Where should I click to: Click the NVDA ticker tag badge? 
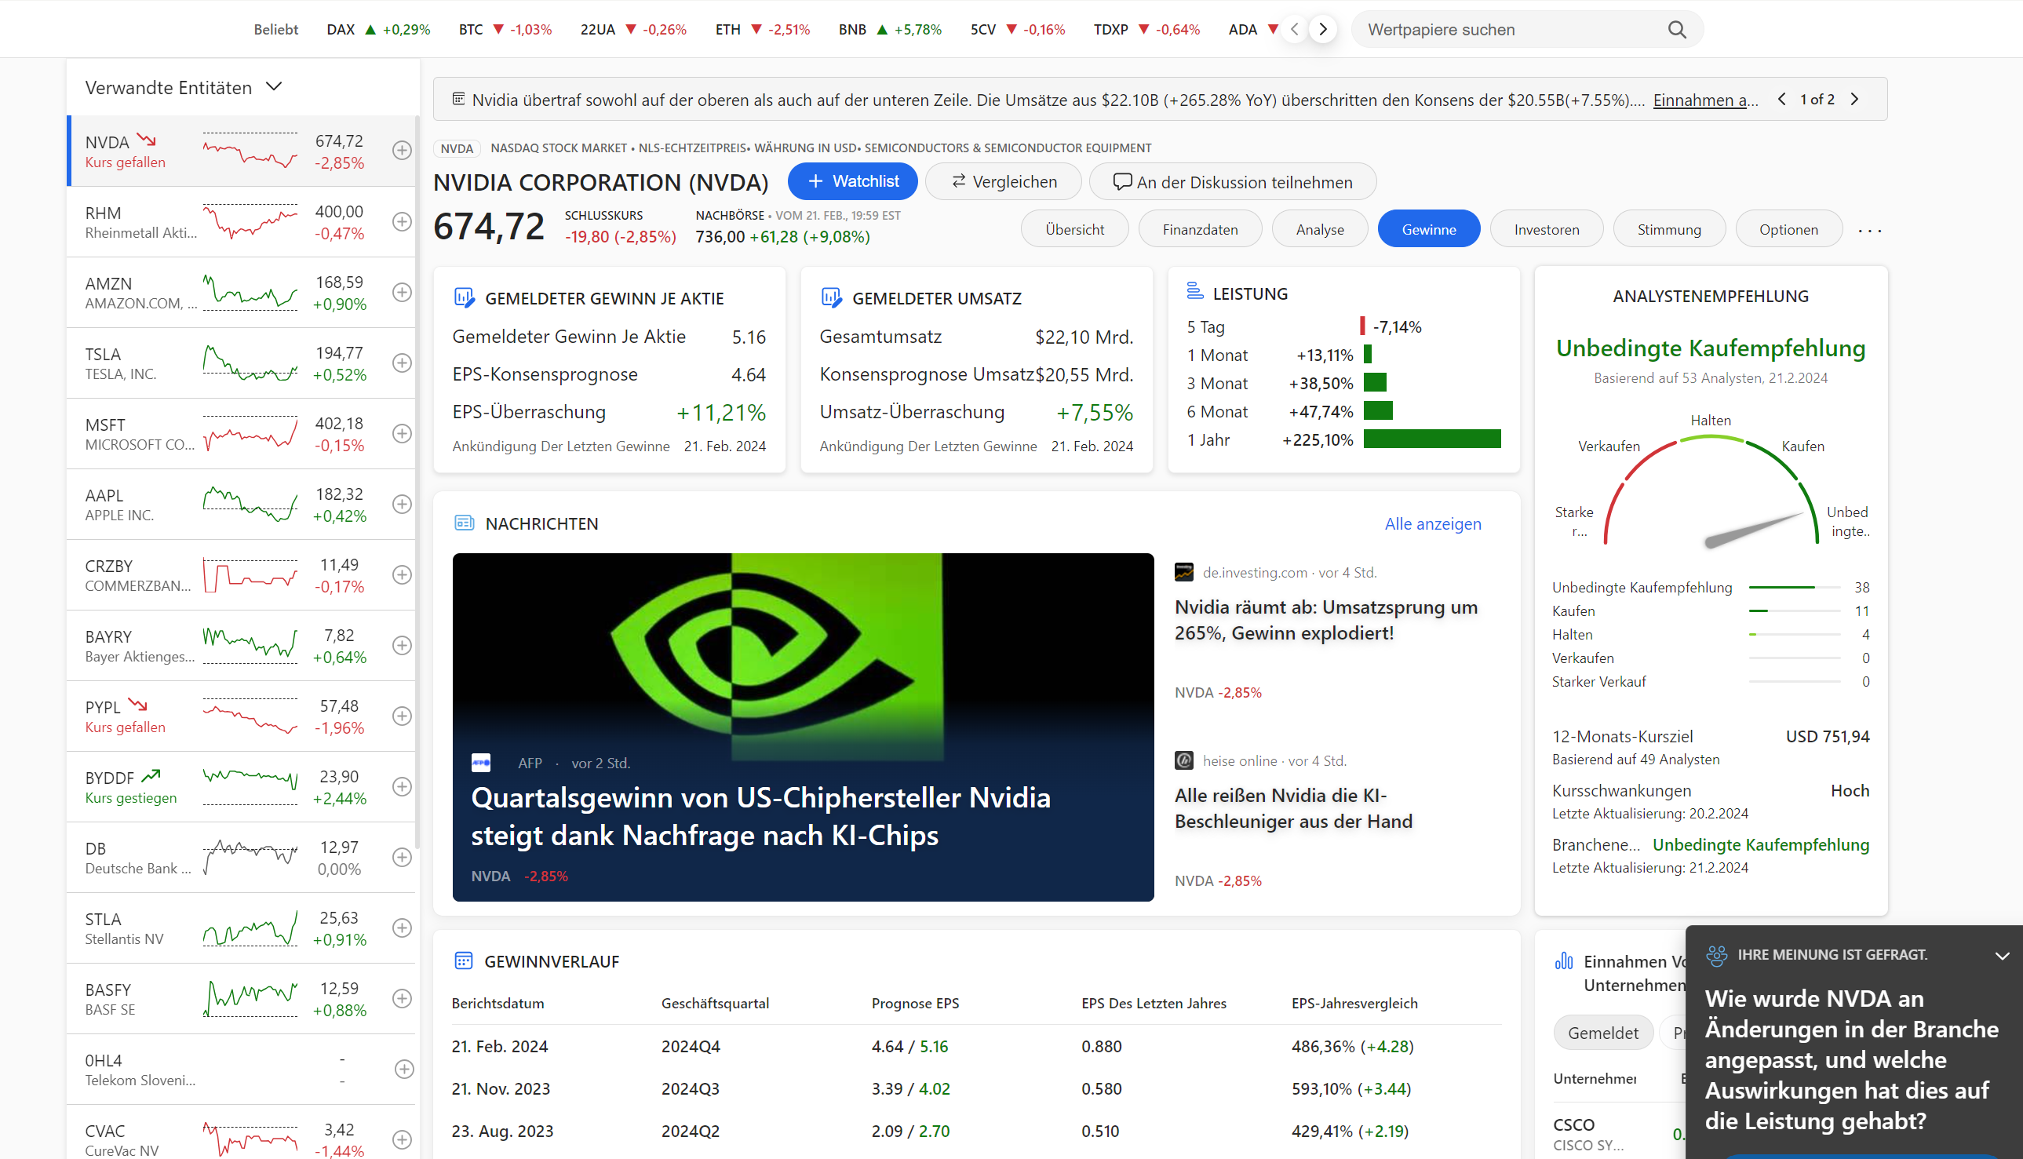tap(457, 148)
